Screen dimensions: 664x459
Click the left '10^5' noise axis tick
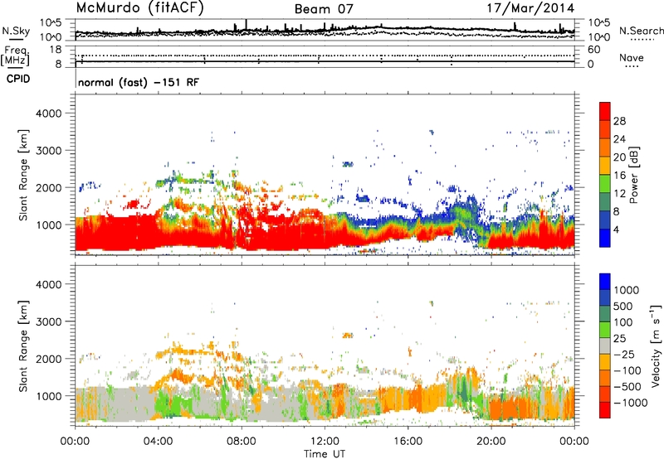coord(51,22)
